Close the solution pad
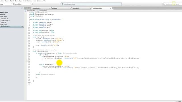 tap(23, 8)
